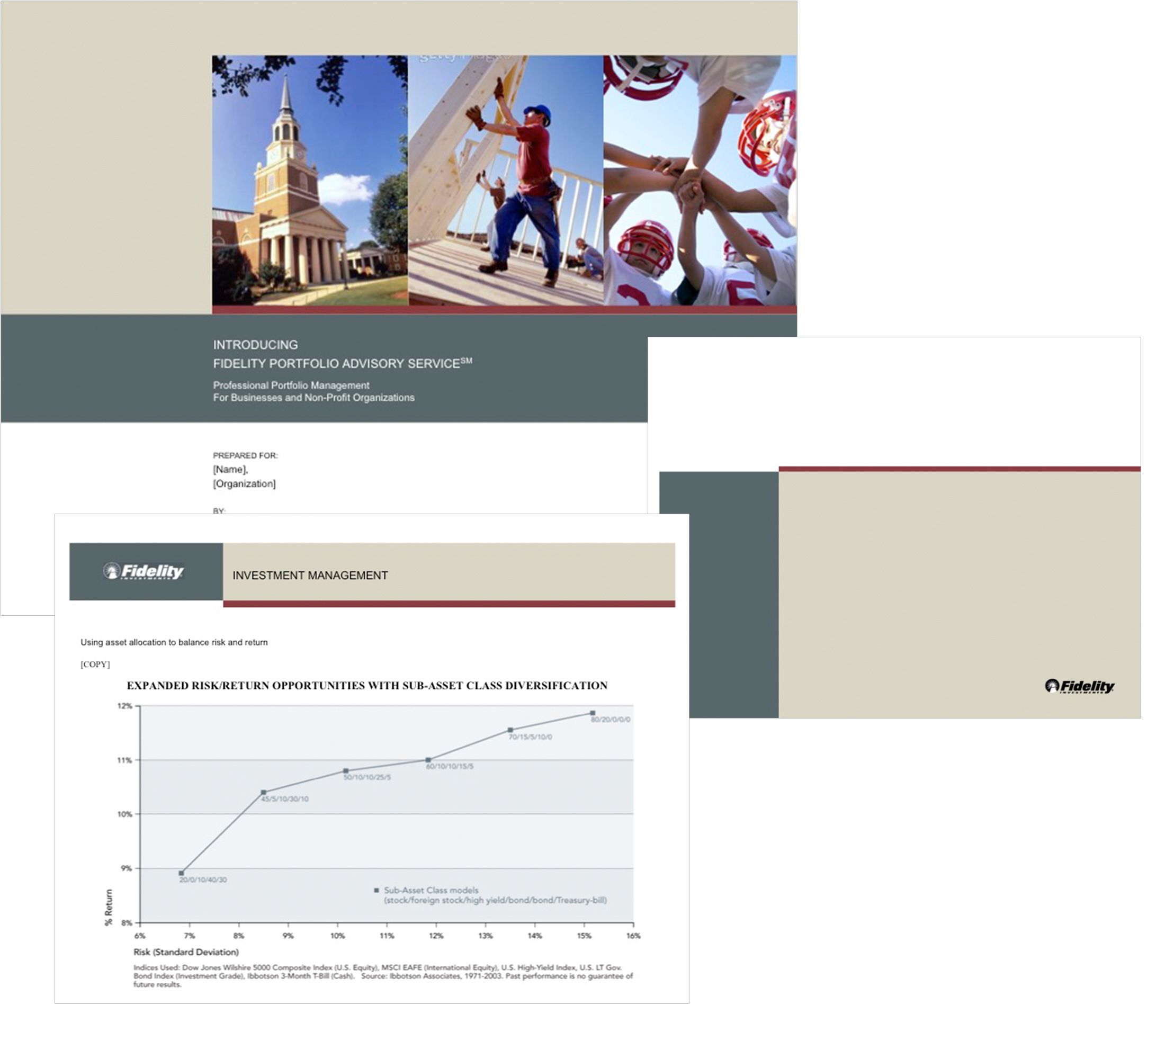Select the Fidelity Portfolio Advisory Service title
Viewport: 1165px width, 1059px height.
coord(342,363)
